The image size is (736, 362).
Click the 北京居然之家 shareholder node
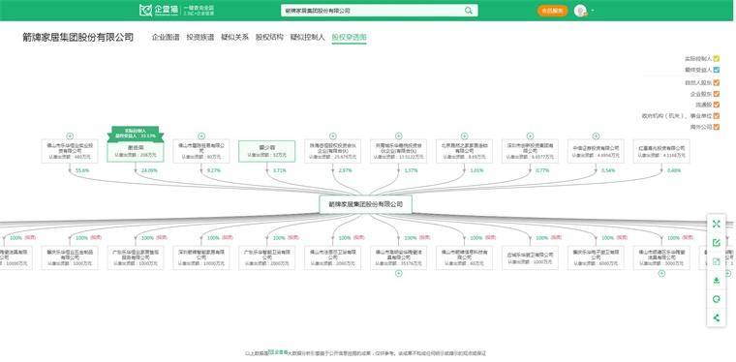[x=464, y=151]
